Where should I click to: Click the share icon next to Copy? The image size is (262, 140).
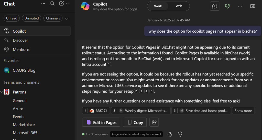154,122
